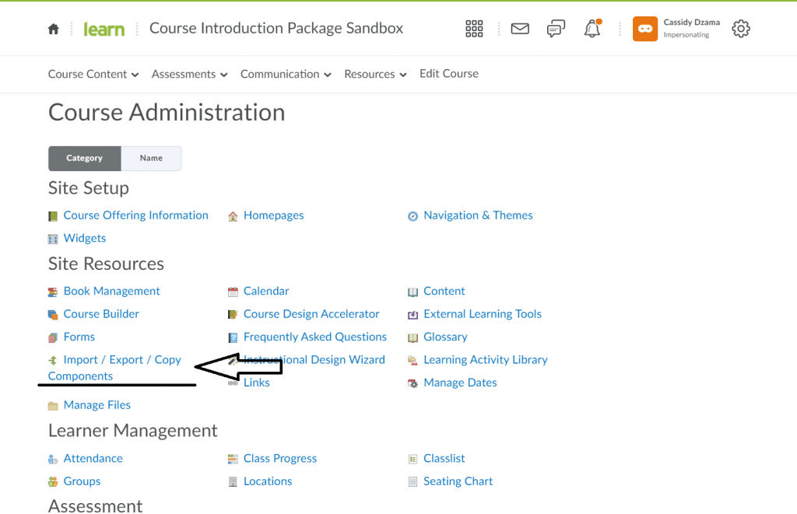
Task: Expand the Resources menu
Action: [x=370, y=74]
